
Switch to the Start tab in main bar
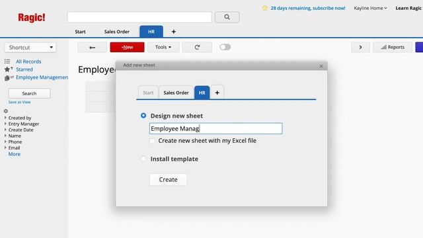(80, 32)
